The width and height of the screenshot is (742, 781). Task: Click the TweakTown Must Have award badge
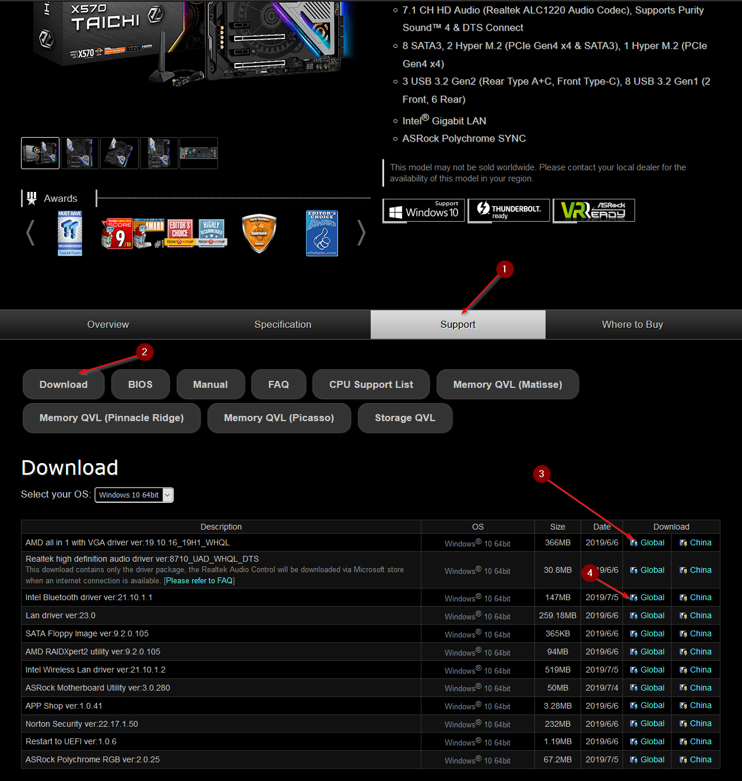tap(70, 233)
